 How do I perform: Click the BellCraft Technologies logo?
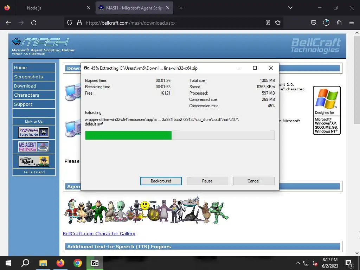click(316, 45)
